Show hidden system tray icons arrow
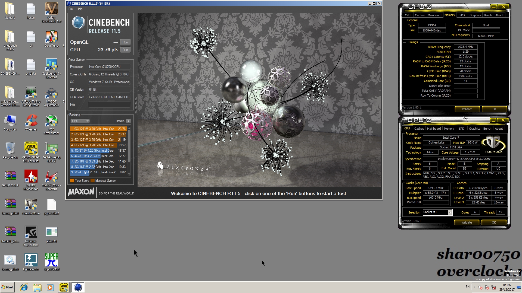The height and width of the screenshot is (293, 522). (474, 287)
